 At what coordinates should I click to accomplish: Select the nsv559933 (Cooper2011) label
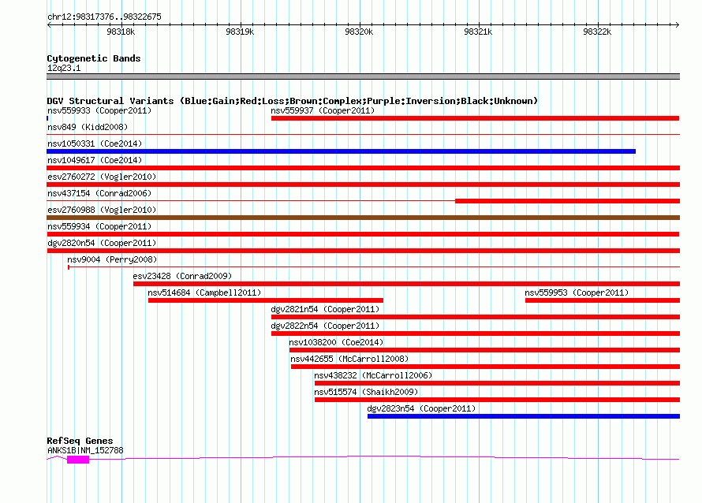click(99, 110)
